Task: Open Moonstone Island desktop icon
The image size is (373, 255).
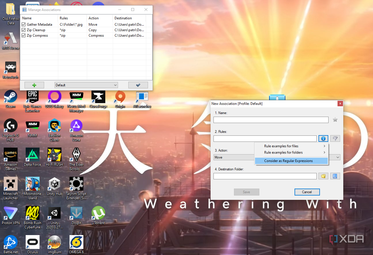Action: click(x=33, y=189)
